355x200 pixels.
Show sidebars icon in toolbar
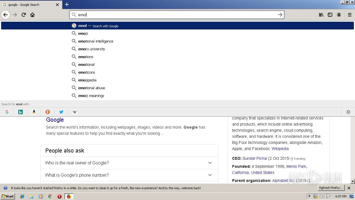pos(330,15)
